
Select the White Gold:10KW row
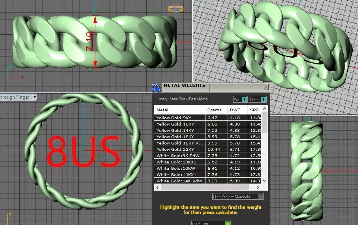click(x=208, y=168)
